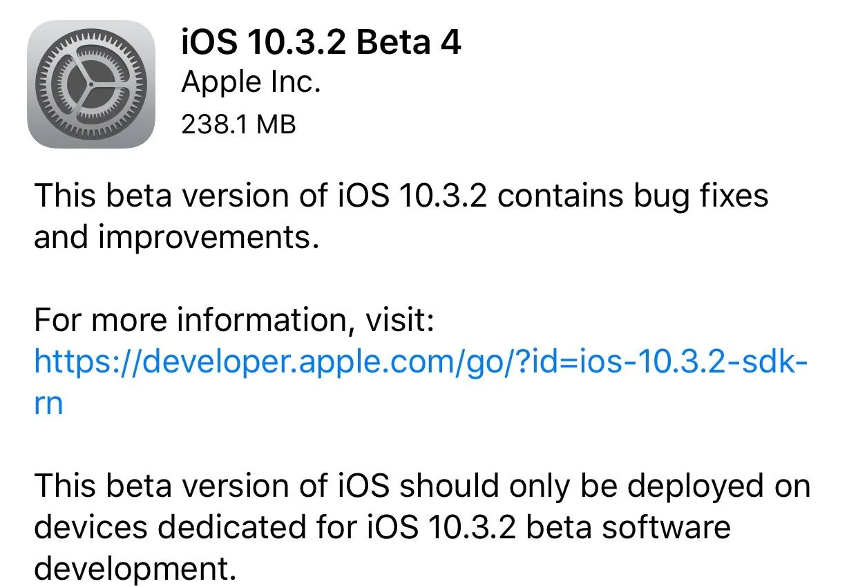This screenshot has height=586, width=858.
Task: Tap the 'For more information, visit:' text
Action: pos(233,320)
